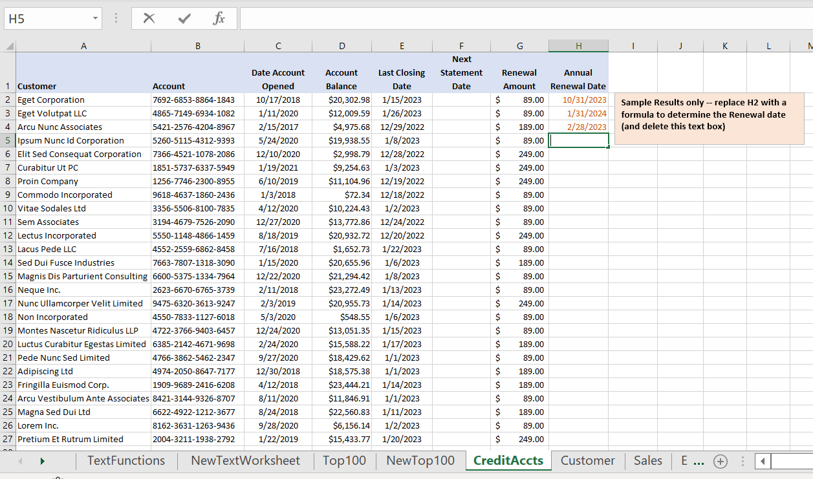Select row 5 header
The height and width of the screenshot is (479, 813).
8,140
